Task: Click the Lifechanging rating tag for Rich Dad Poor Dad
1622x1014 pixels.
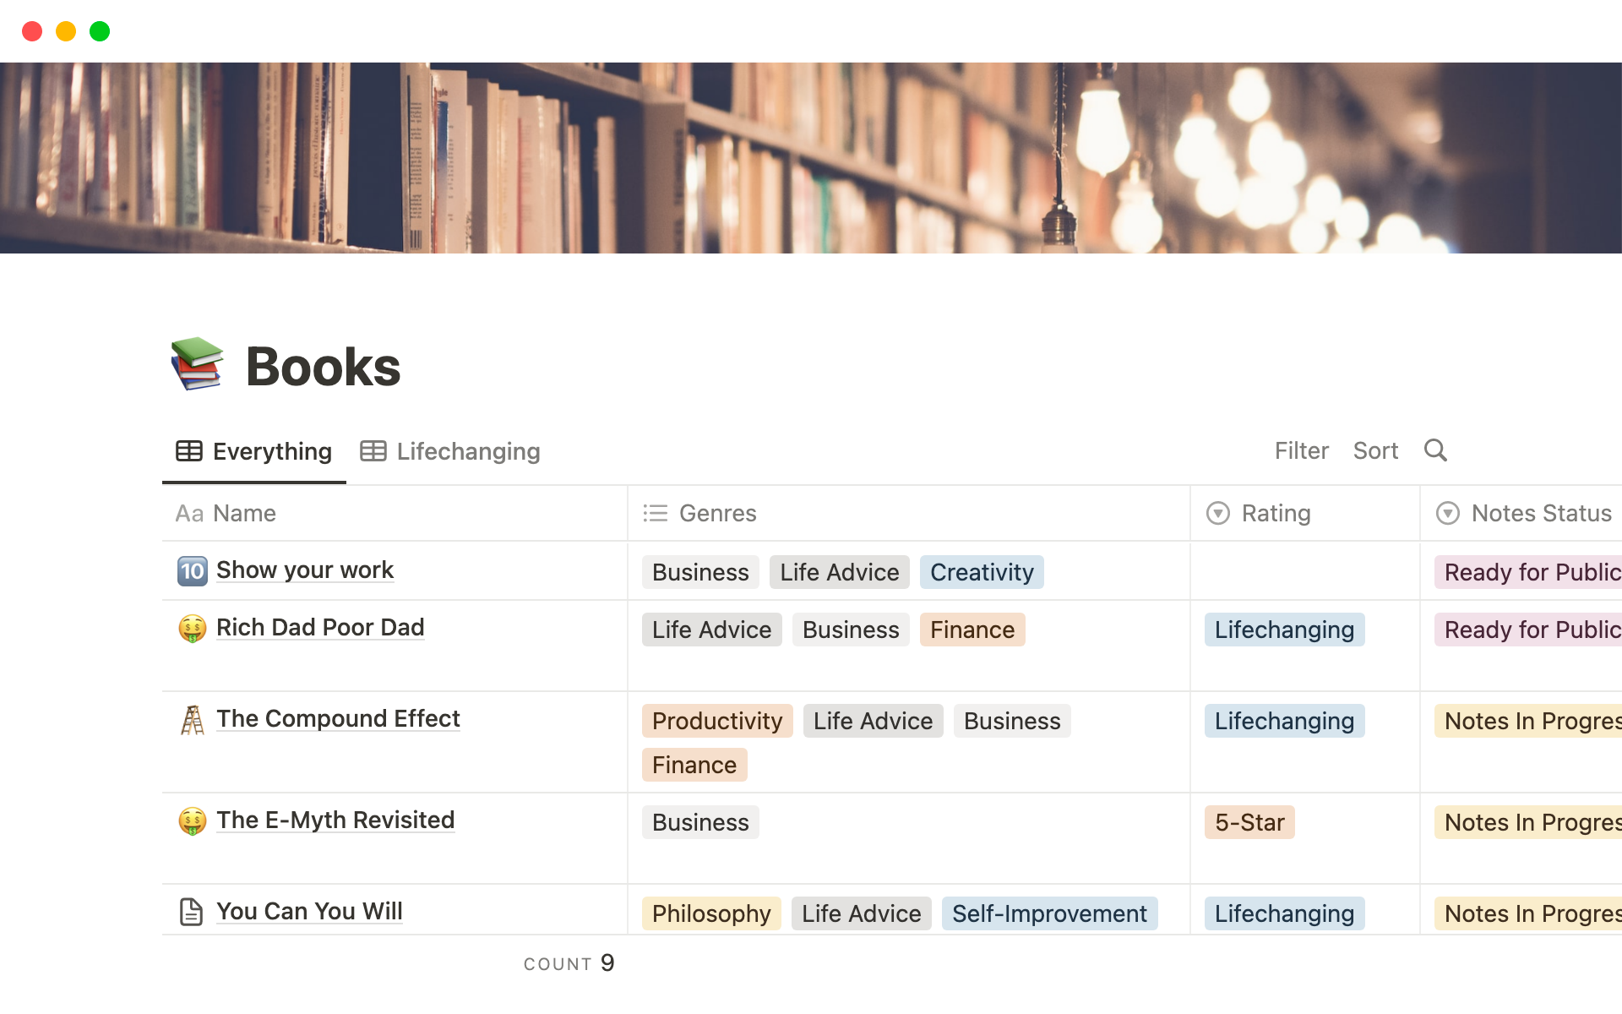Action: point(1284,630)
